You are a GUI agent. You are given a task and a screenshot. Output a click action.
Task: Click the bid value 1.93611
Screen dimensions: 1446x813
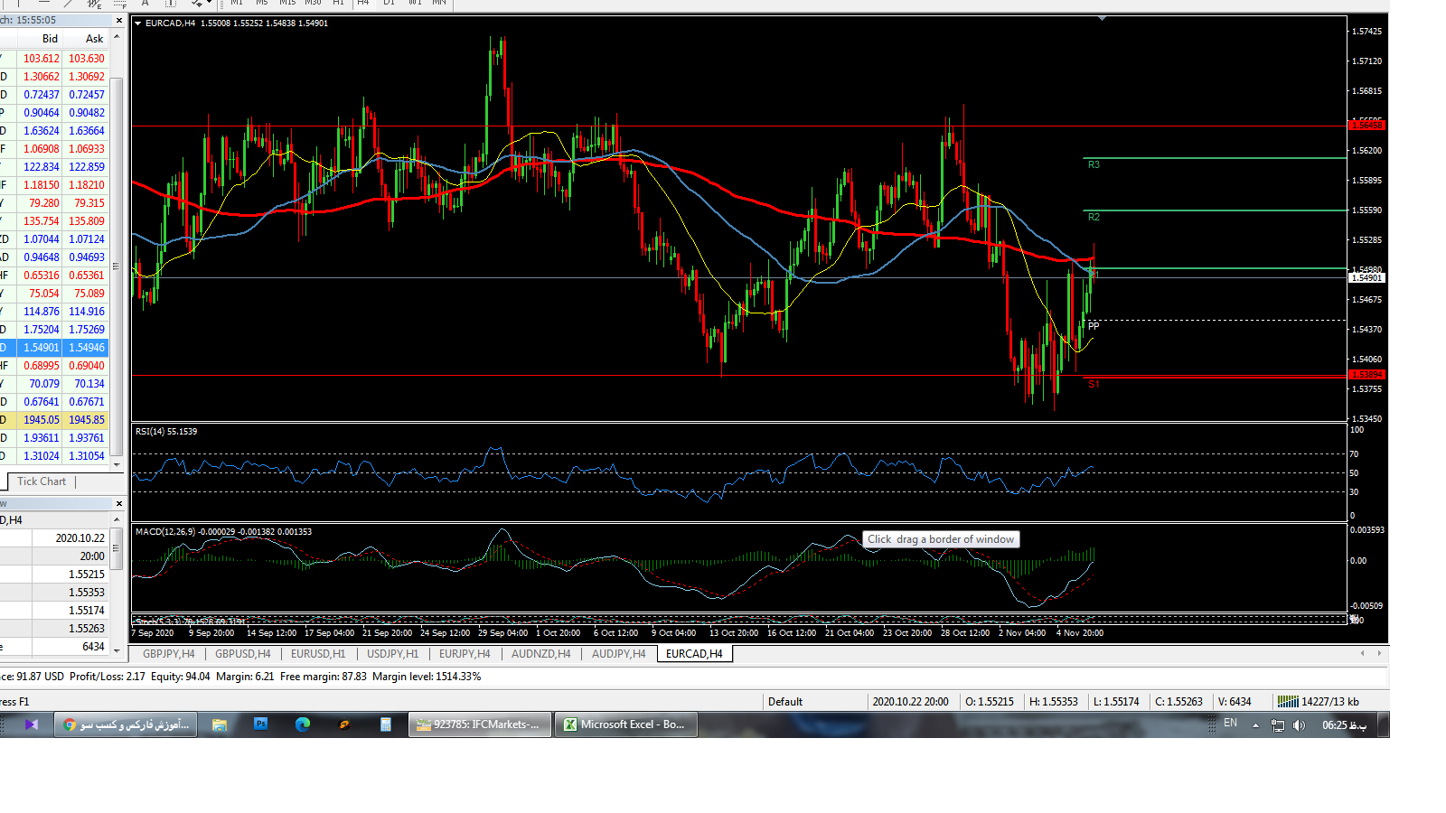(x=41, y=438)
